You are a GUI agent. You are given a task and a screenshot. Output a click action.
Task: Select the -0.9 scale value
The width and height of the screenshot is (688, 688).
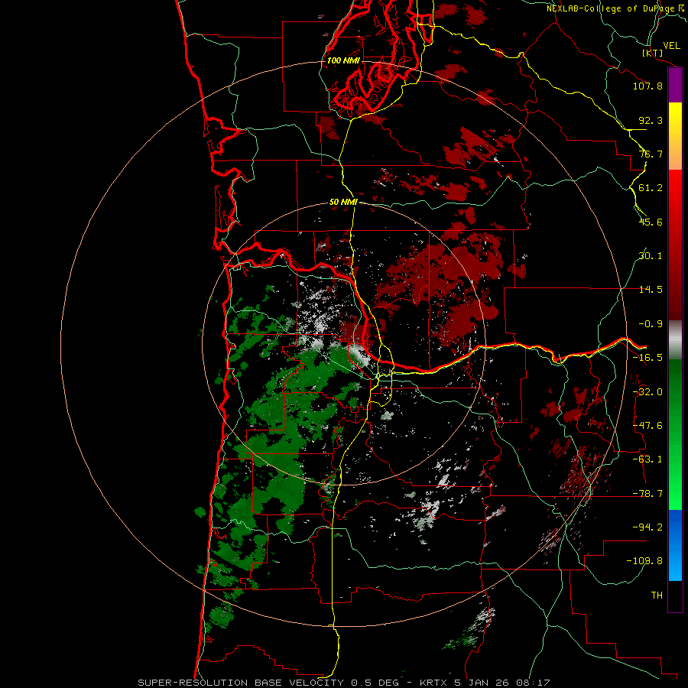pyautogui.click(x=651, y=324)
